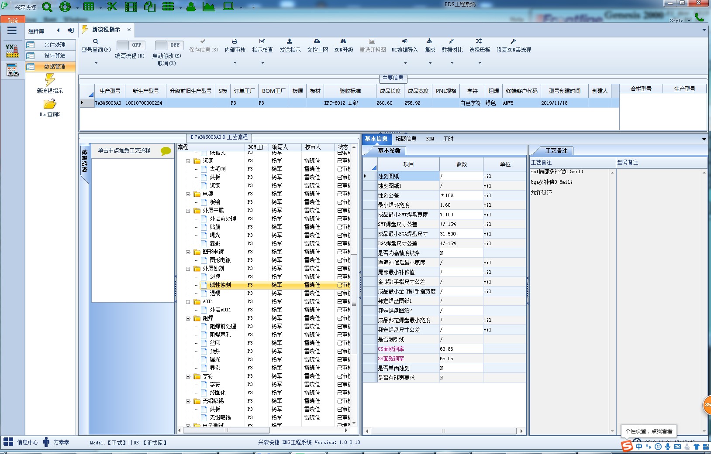Click ECN升级 toolbar icon
The width and height of the screenshot is (711, 454).
[x=343, y=41]
